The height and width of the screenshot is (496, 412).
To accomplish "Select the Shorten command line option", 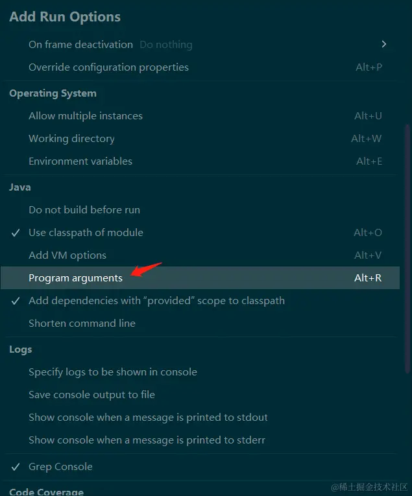I will click(82, 324).
